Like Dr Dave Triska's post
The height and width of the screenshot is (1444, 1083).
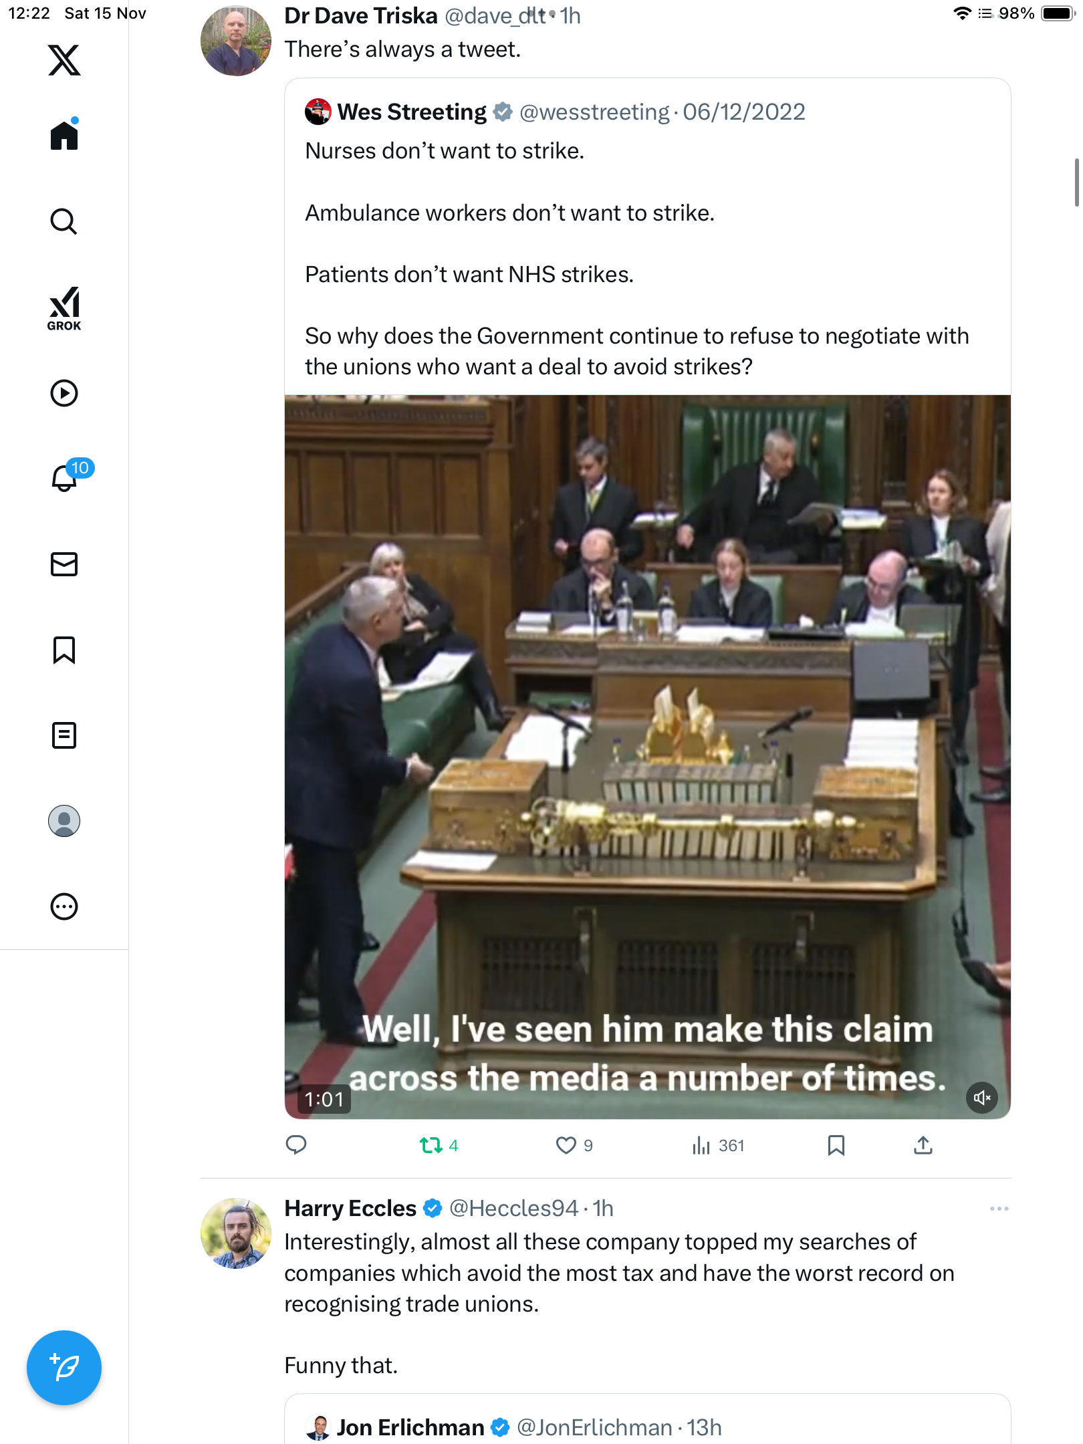point(566,1146)
